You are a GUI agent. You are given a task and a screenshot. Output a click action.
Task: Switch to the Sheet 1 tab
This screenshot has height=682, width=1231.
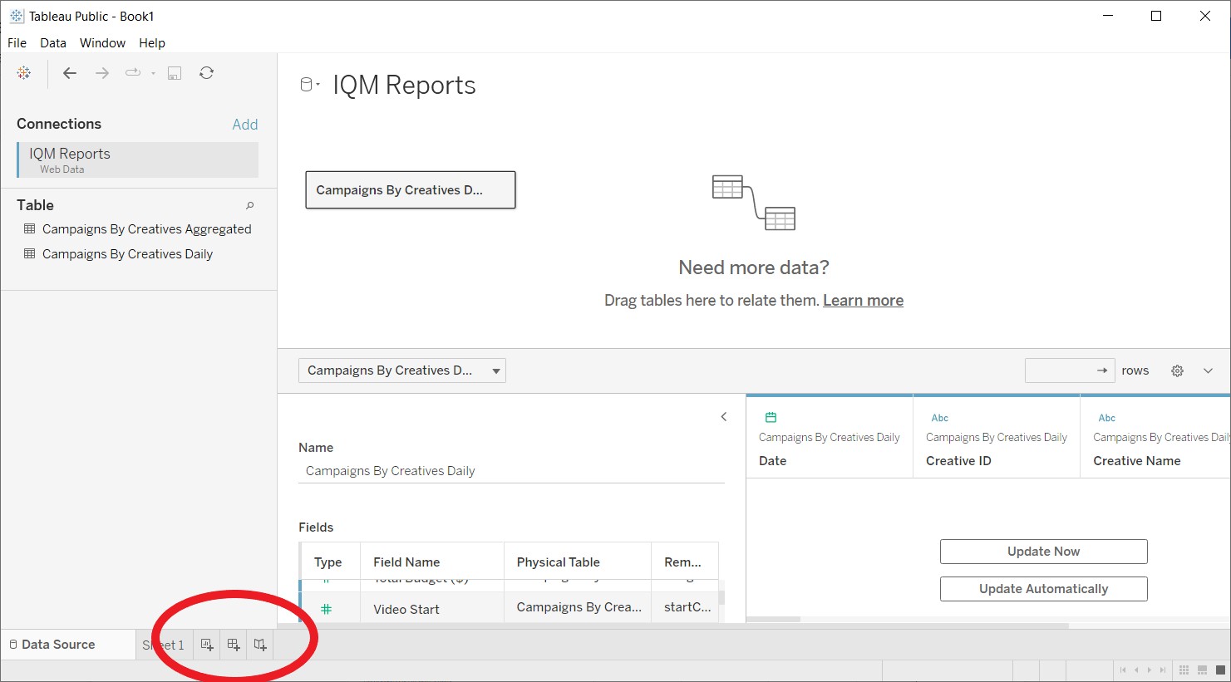164,645
